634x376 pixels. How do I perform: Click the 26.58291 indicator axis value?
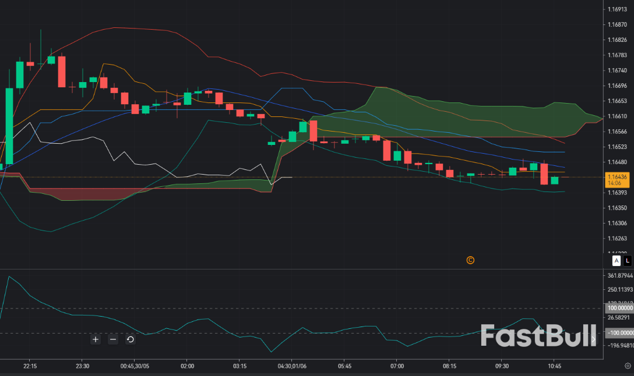point(619,317)
